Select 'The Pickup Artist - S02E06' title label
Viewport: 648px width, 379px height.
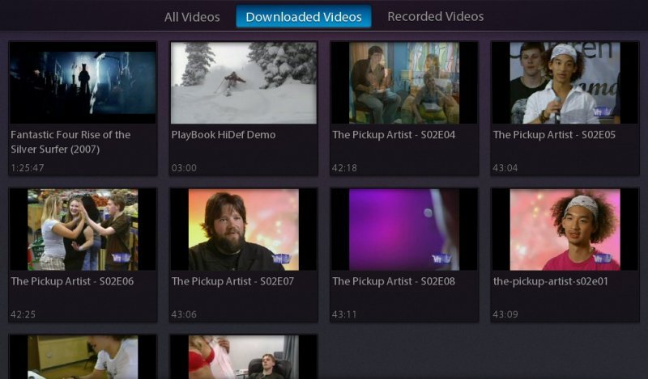pyautogui.click(x=72, y=281)
